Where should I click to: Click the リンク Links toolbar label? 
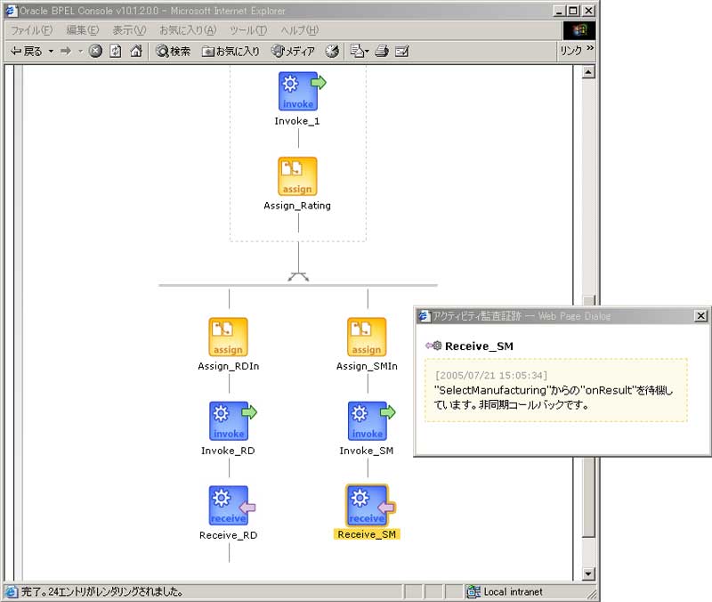(x=570, y=50)
